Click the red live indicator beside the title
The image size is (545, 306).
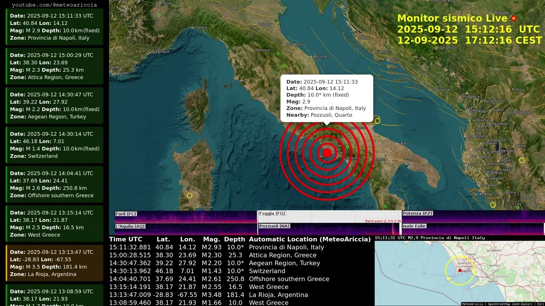tap(513, 18)
